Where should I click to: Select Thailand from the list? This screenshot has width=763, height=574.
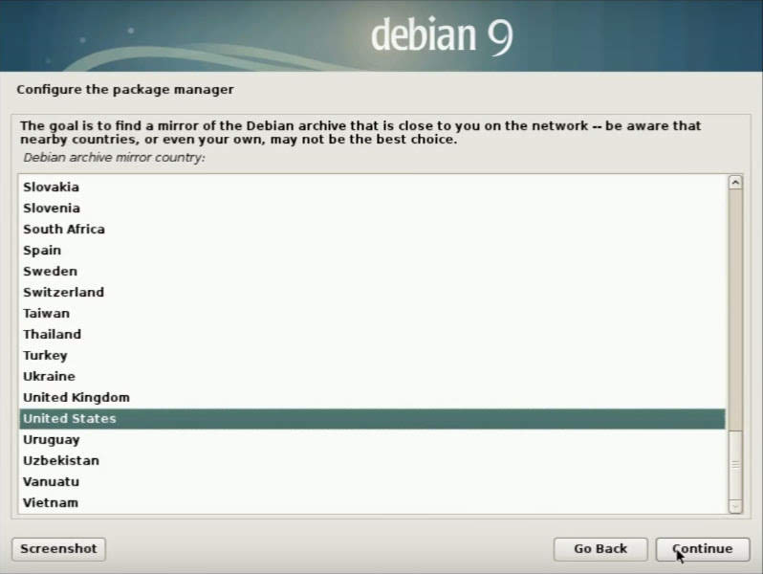(x=372, y=334)
